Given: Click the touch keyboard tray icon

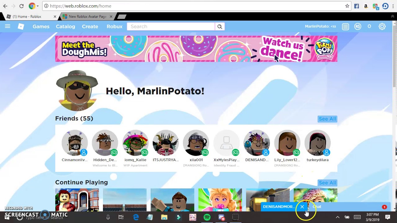Looking at the screenshot, I should pos(357,217).
